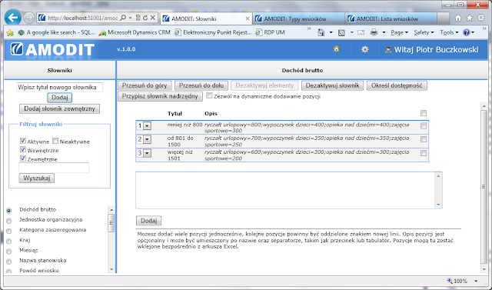Viewport: 492px width, 290px height.
Task: Click the Przesuń do dołu button
Action: click(x=201, y=85)
